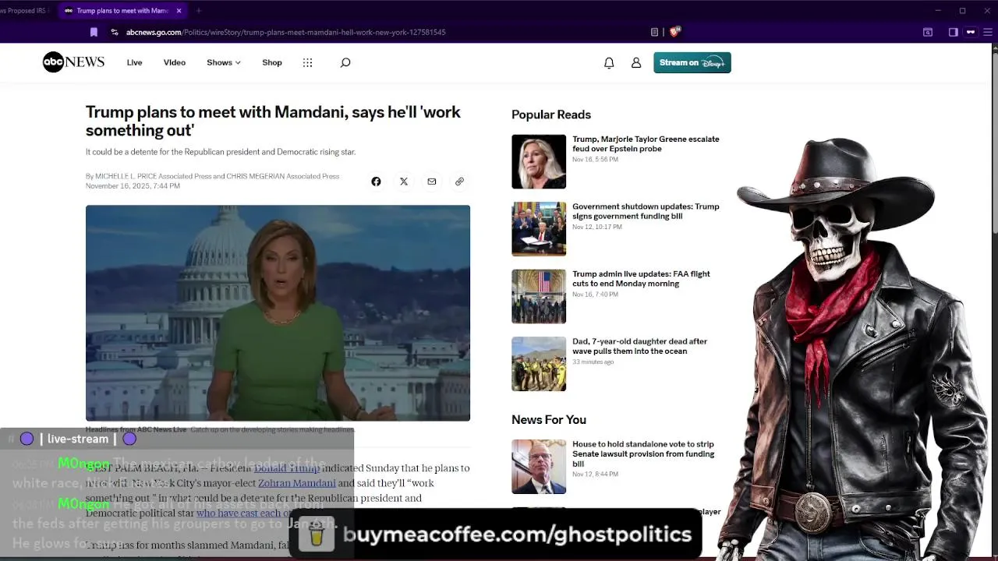The width and height of the screenshot is (998, 561).
Task: Share article on X
Action: 404,182
